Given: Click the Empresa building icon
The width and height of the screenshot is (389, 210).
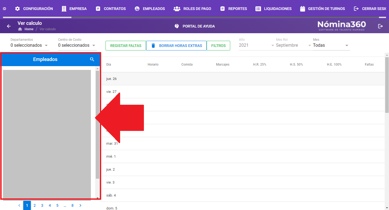Looking at the screenshot, I should coord(64,9).
